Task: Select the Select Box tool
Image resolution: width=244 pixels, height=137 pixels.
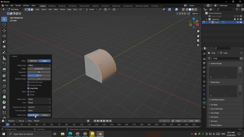Action: tap(4, 19)
